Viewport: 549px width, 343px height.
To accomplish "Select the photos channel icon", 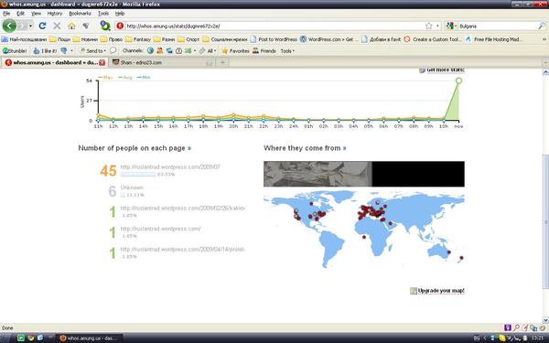I will (x=169, y=50).
